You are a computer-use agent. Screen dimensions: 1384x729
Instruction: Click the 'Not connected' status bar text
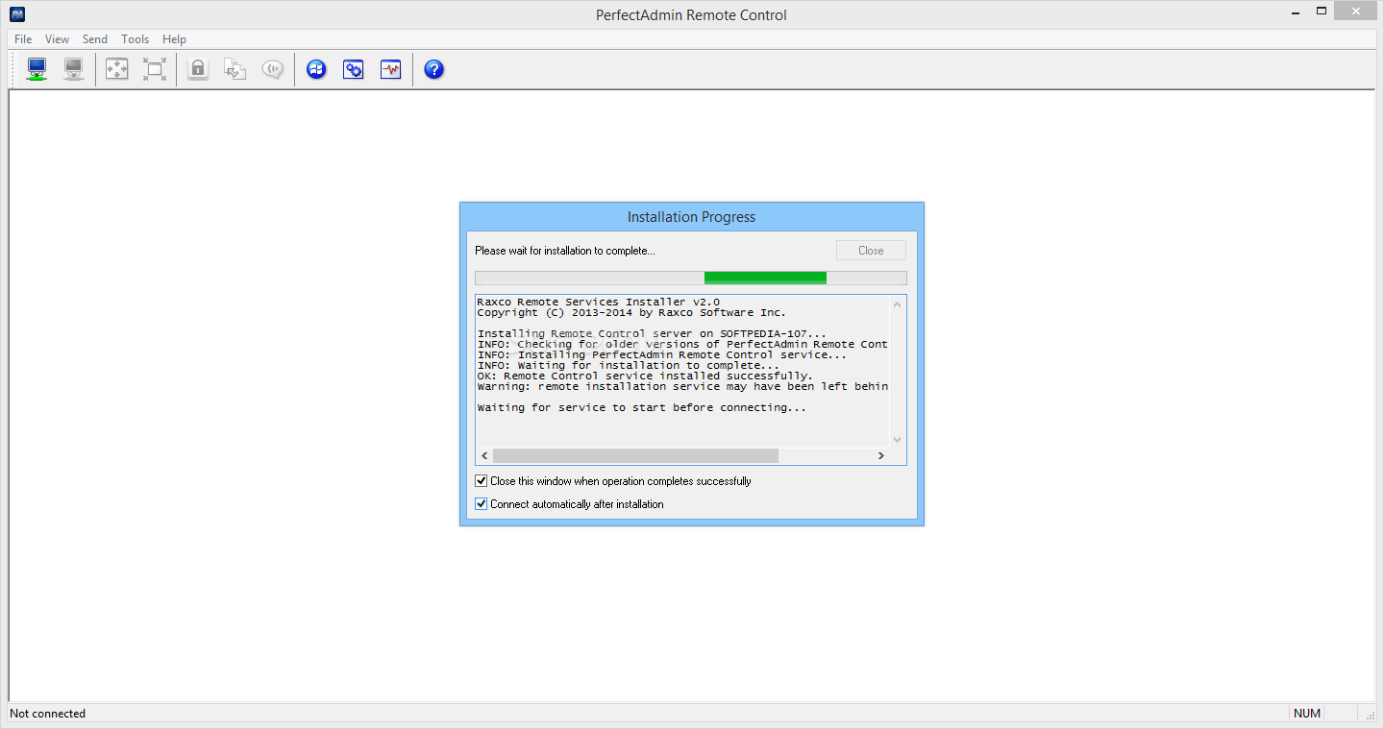(48, 714)
